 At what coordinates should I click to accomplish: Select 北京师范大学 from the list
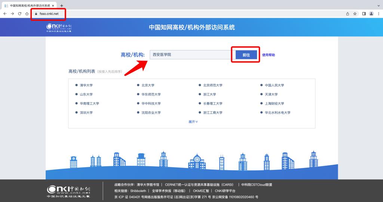click(x=213, y=85)
